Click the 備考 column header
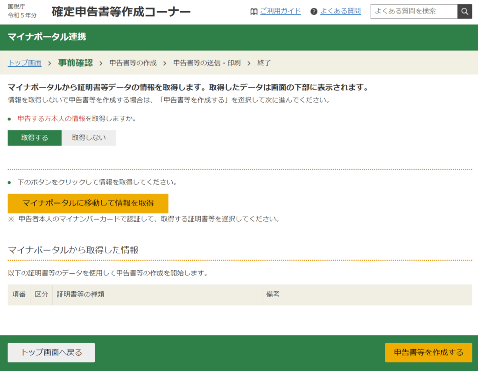The height and width of the screenshot is (371, 478). [x=273, y=294]
